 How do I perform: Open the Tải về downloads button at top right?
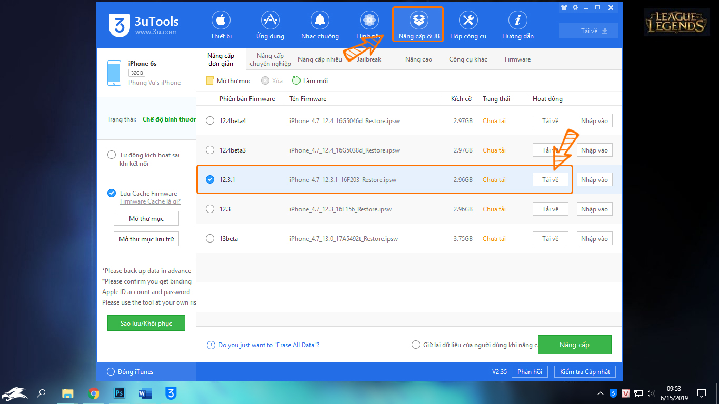pos(588,31)
